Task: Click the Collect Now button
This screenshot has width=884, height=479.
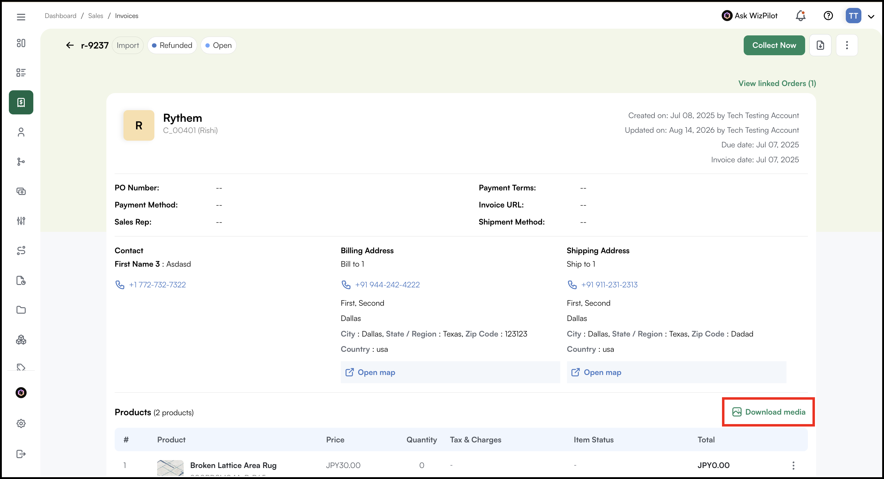Action: (x=774, y=45)
